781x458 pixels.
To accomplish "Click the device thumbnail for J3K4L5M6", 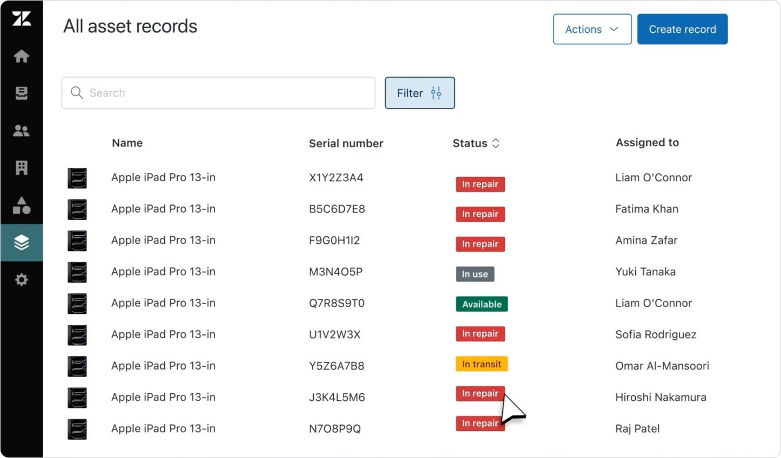I will [77, 398].
